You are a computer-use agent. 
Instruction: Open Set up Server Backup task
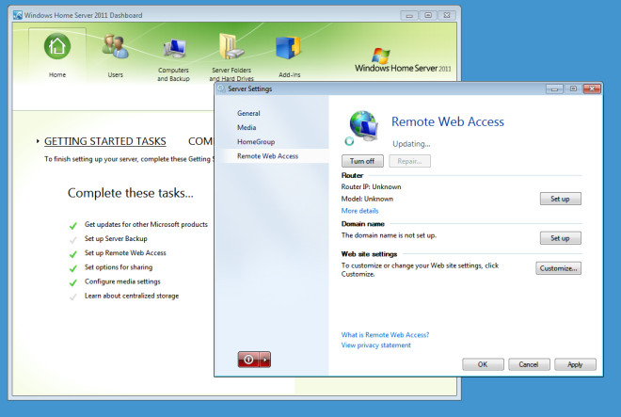point(116,238)
